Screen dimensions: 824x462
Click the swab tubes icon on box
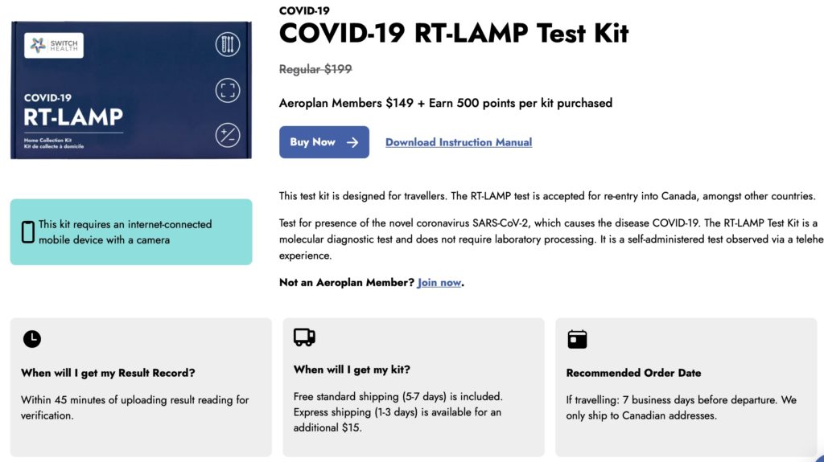pos(228,44)
